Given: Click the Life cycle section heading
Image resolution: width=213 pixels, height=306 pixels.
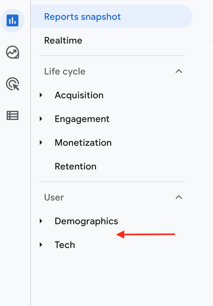Looking at the screenshot, I should coord(65,71).
